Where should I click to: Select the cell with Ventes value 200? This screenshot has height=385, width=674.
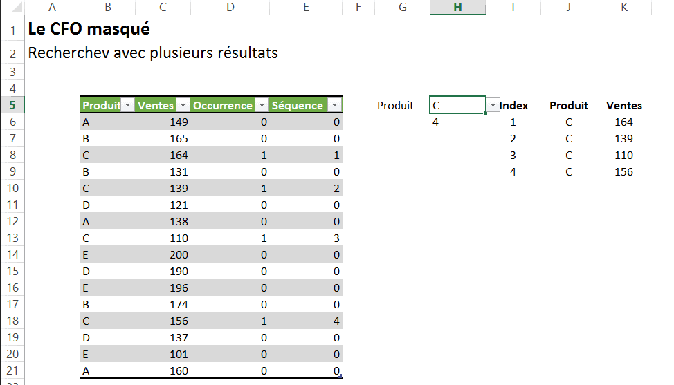162,254
